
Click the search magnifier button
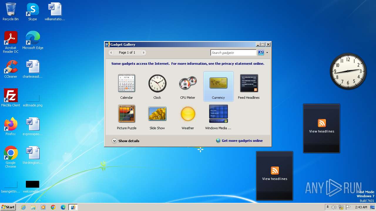[261, 52]
